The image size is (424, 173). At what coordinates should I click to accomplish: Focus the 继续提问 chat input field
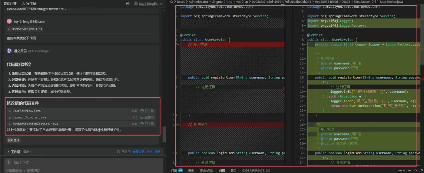click(83, 171)
